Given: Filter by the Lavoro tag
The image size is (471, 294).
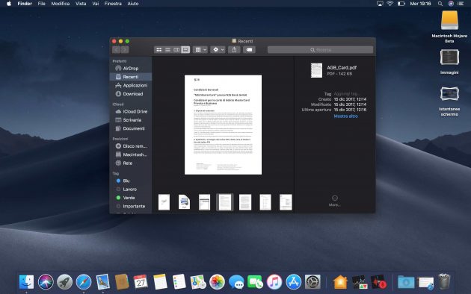Looking at the screenshot, I should point(131,190).
